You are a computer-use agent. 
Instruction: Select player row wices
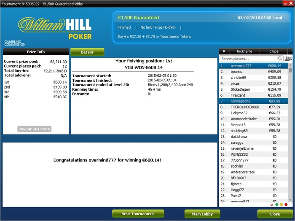pos(253,84)
